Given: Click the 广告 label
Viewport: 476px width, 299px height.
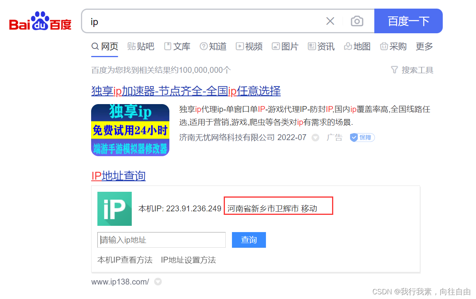Looking at the screenshot, I should coord(334,137).
